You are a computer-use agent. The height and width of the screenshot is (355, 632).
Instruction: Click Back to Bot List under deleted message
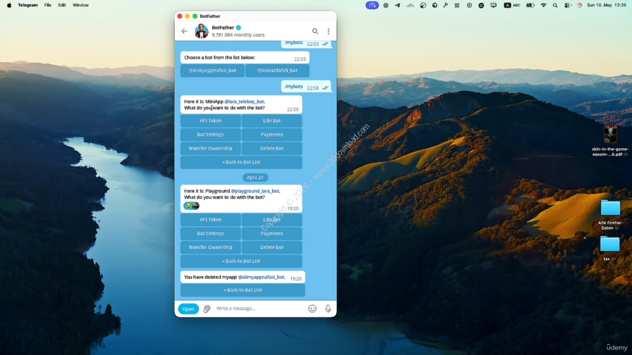(x=242, y=290)
